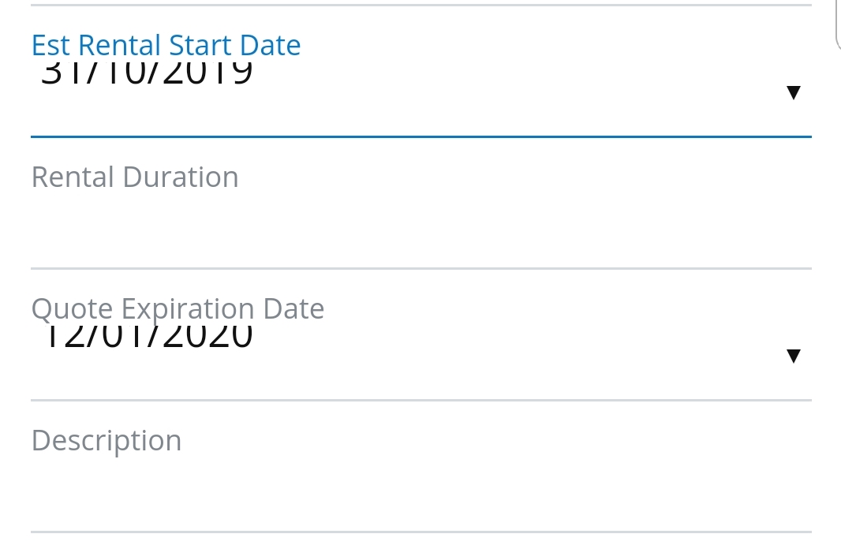Click the grey underline below Quote Expiration Date
841x560 pixels.
point(420,400)
